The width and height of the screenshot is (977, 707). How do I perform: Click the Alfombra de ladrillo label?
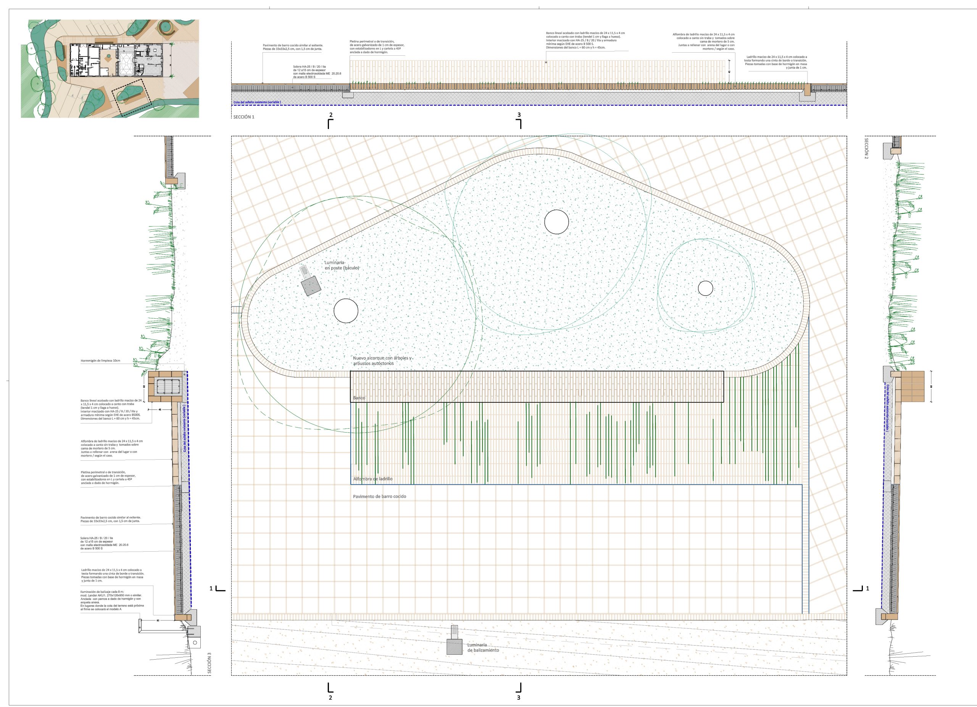pos(372,479)
